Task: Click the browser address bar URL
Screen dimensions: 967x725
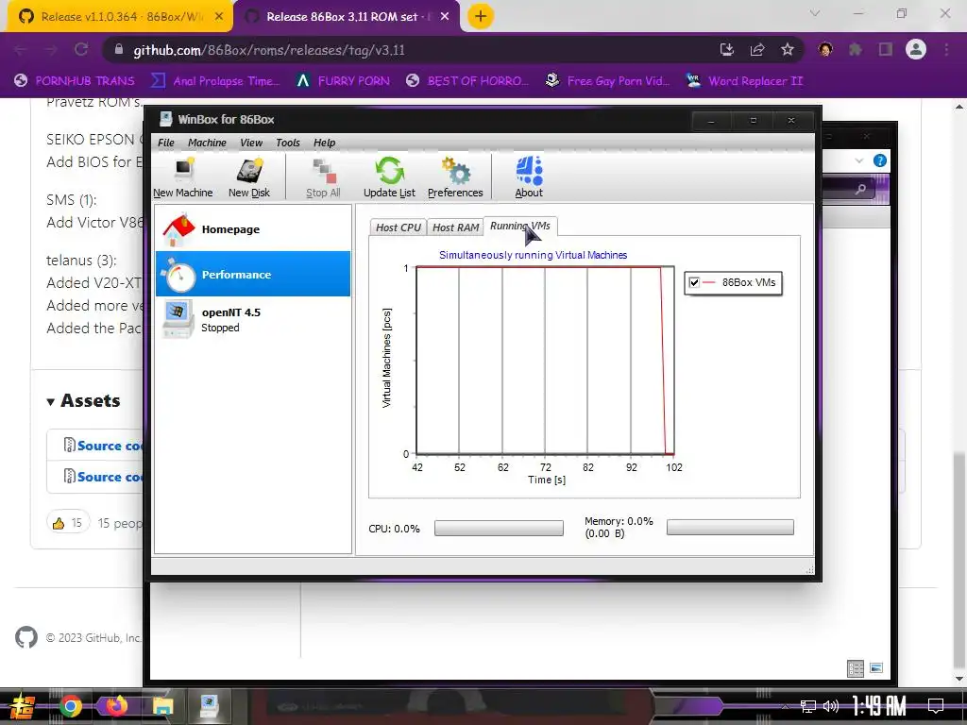Action: [269, 50]
